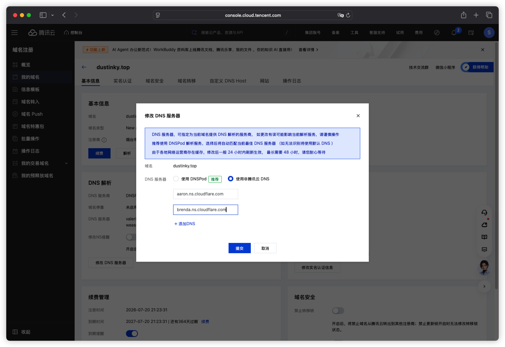
Task: Toggle the 到期提醒 switch
Action: pyautogui.click(x=132, y=333)
